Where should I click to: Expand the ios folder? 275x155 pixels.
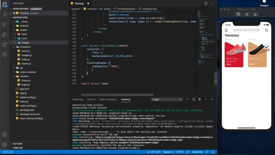14,68
